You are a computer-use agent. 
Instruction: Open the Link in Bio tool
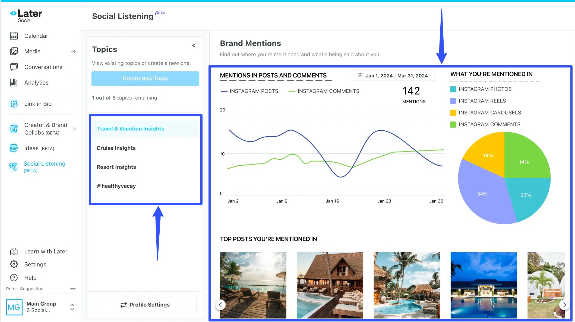pos(38,104)
